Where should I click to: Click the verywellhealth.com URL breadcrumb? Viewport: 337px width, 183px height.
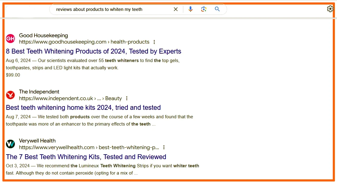89,147
